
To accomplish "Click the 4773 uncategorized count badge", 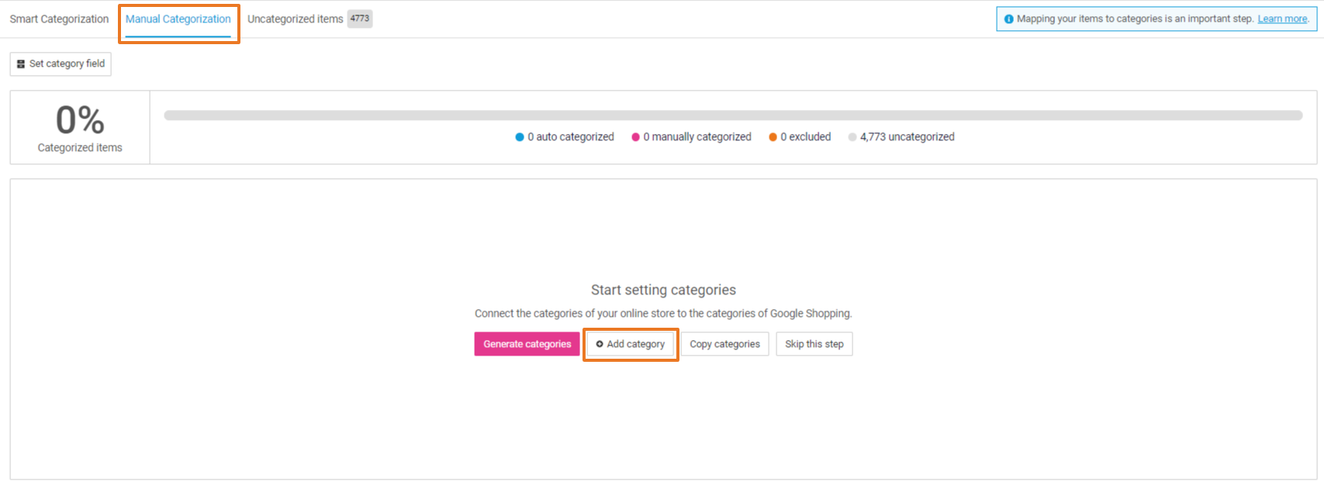I will tap(360, 19).
